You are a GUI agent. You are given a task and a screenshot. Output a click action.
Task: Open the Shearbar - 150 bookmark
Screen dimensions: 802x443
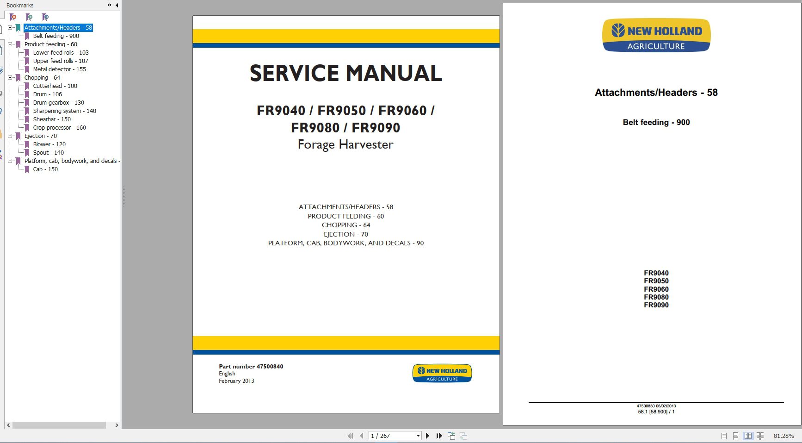52,119
